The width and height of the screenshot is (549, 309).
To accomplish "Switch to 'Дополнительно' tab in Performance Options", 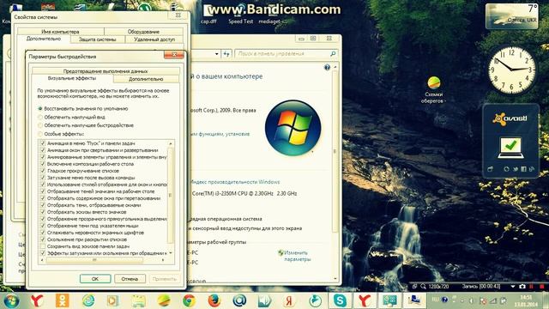I will (146, 79).
